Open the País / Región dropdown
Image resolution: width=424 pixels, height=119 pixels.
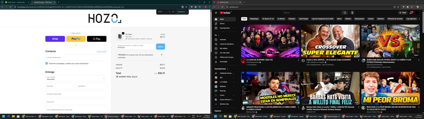click(76, 78)
